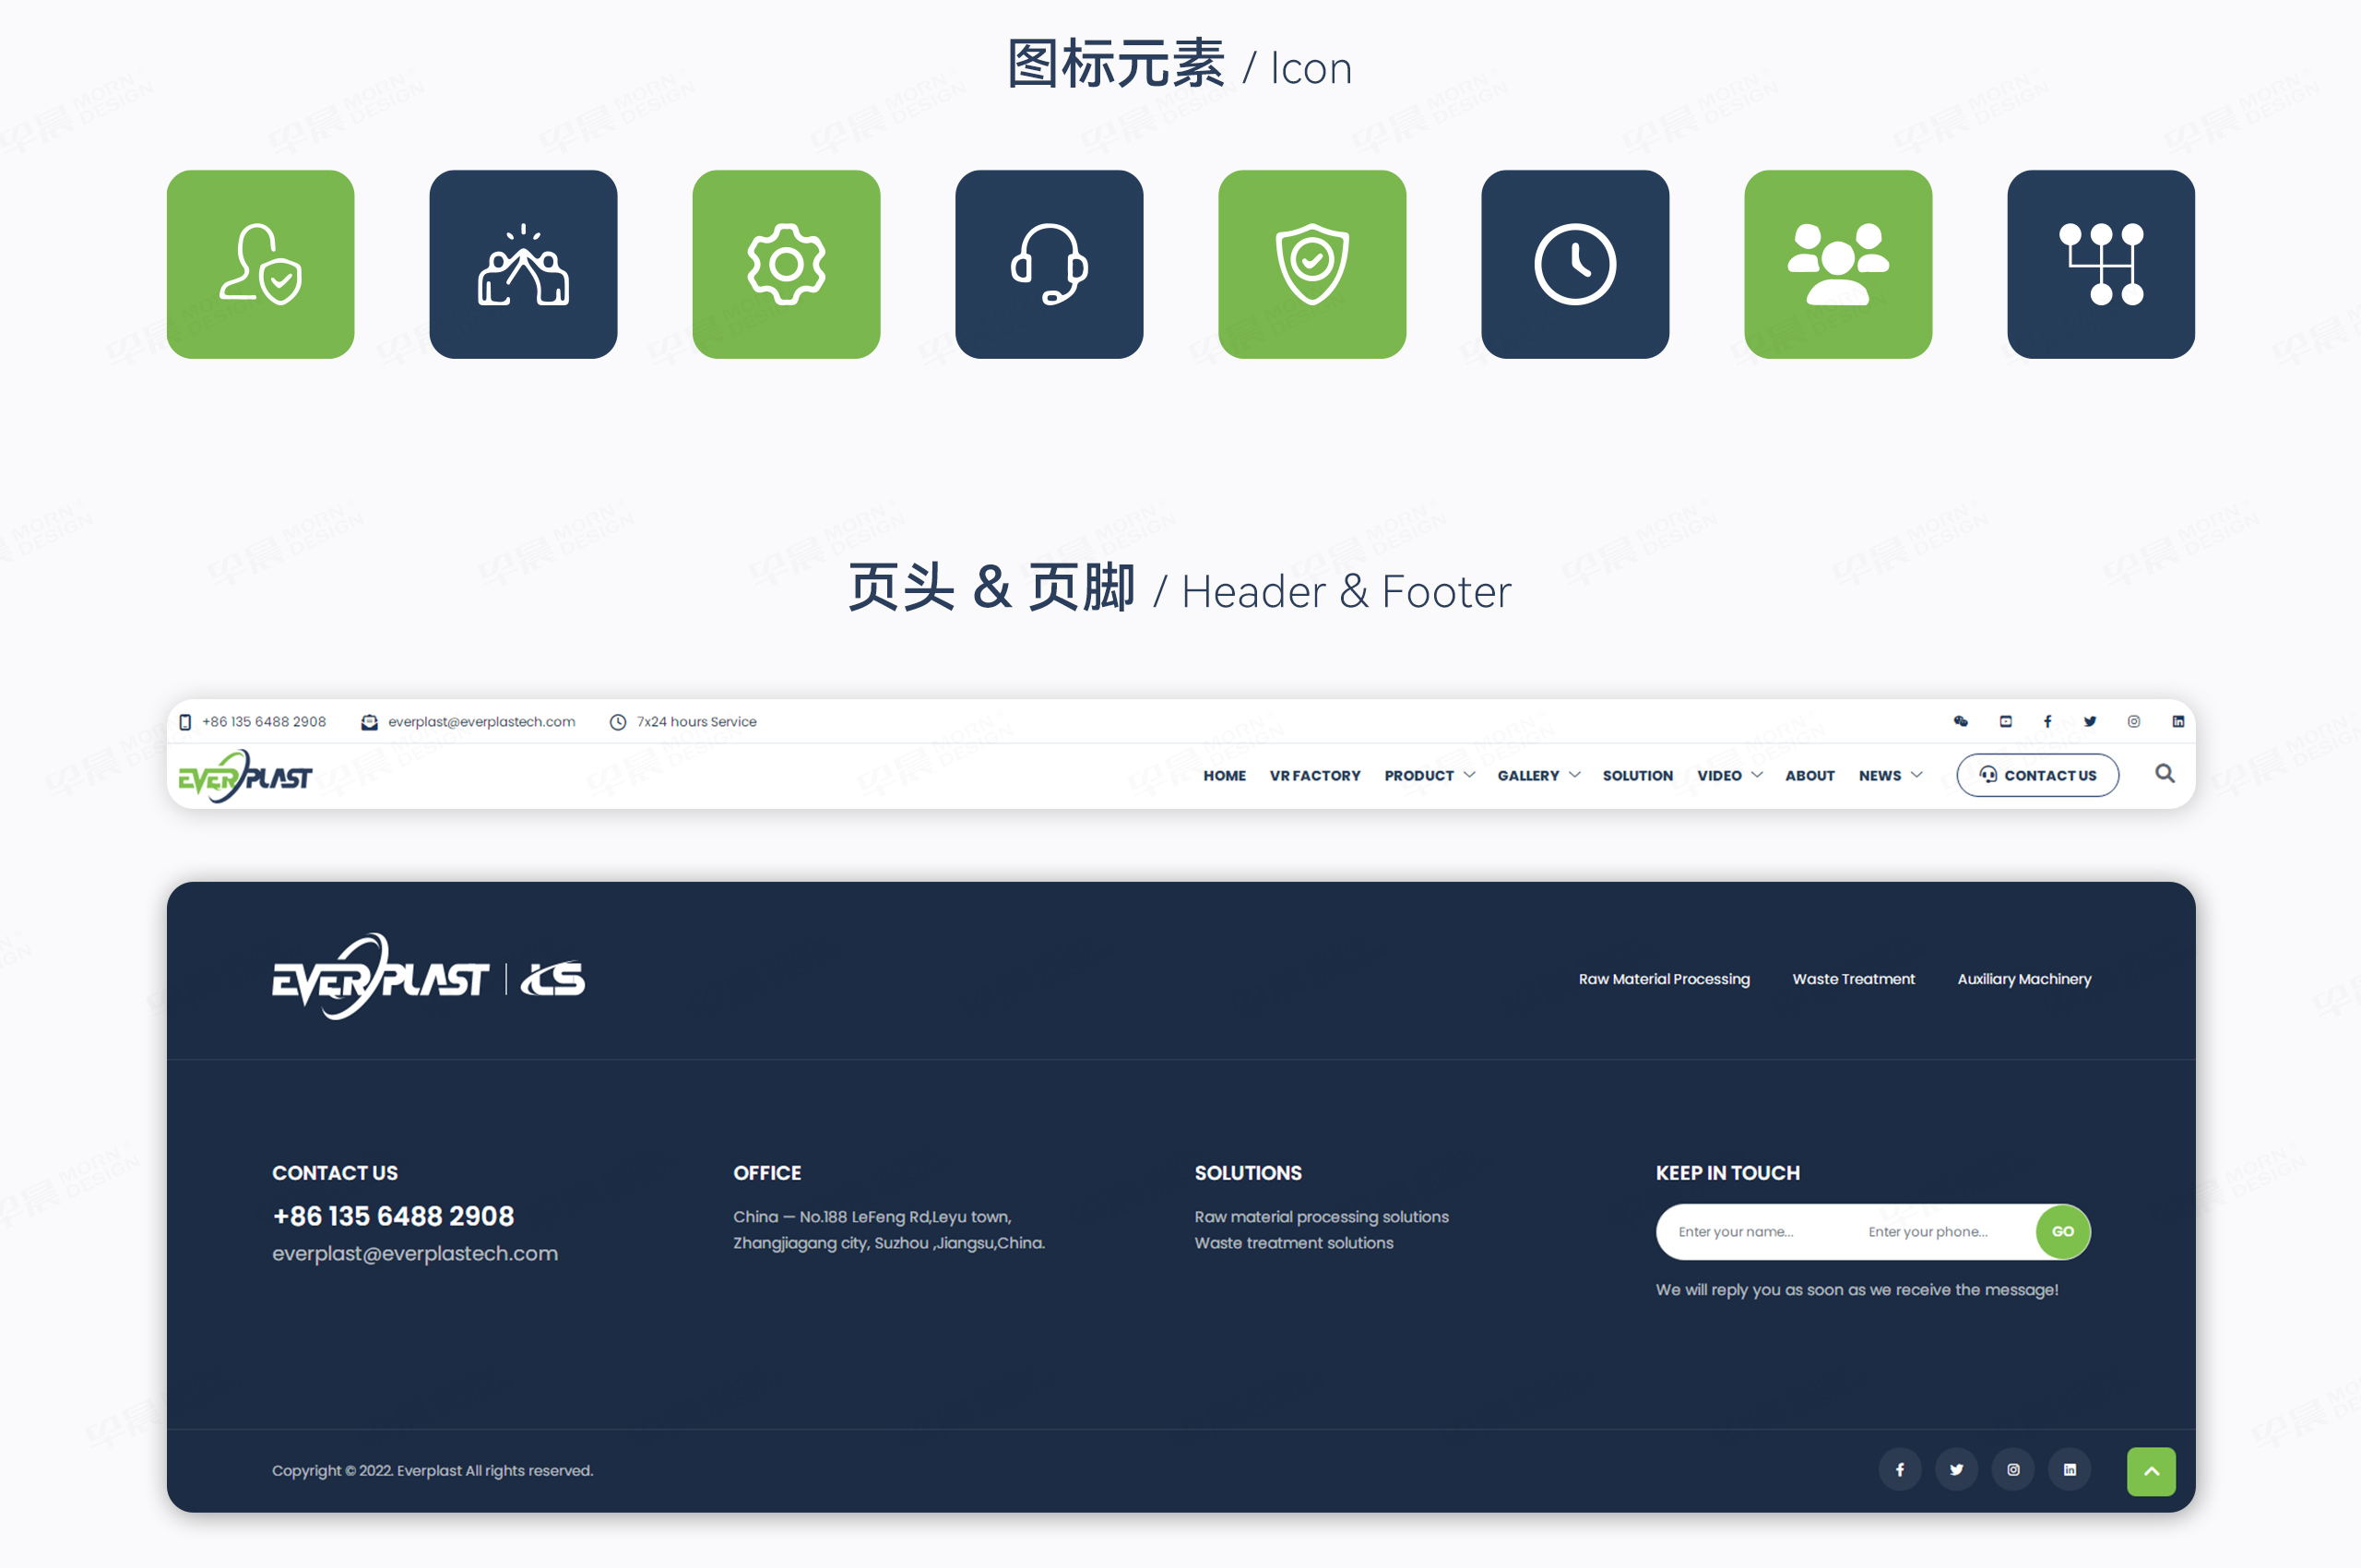Click the YouTube icon in the header
Screen dimensions: 2361x1568
(2004, 721)
